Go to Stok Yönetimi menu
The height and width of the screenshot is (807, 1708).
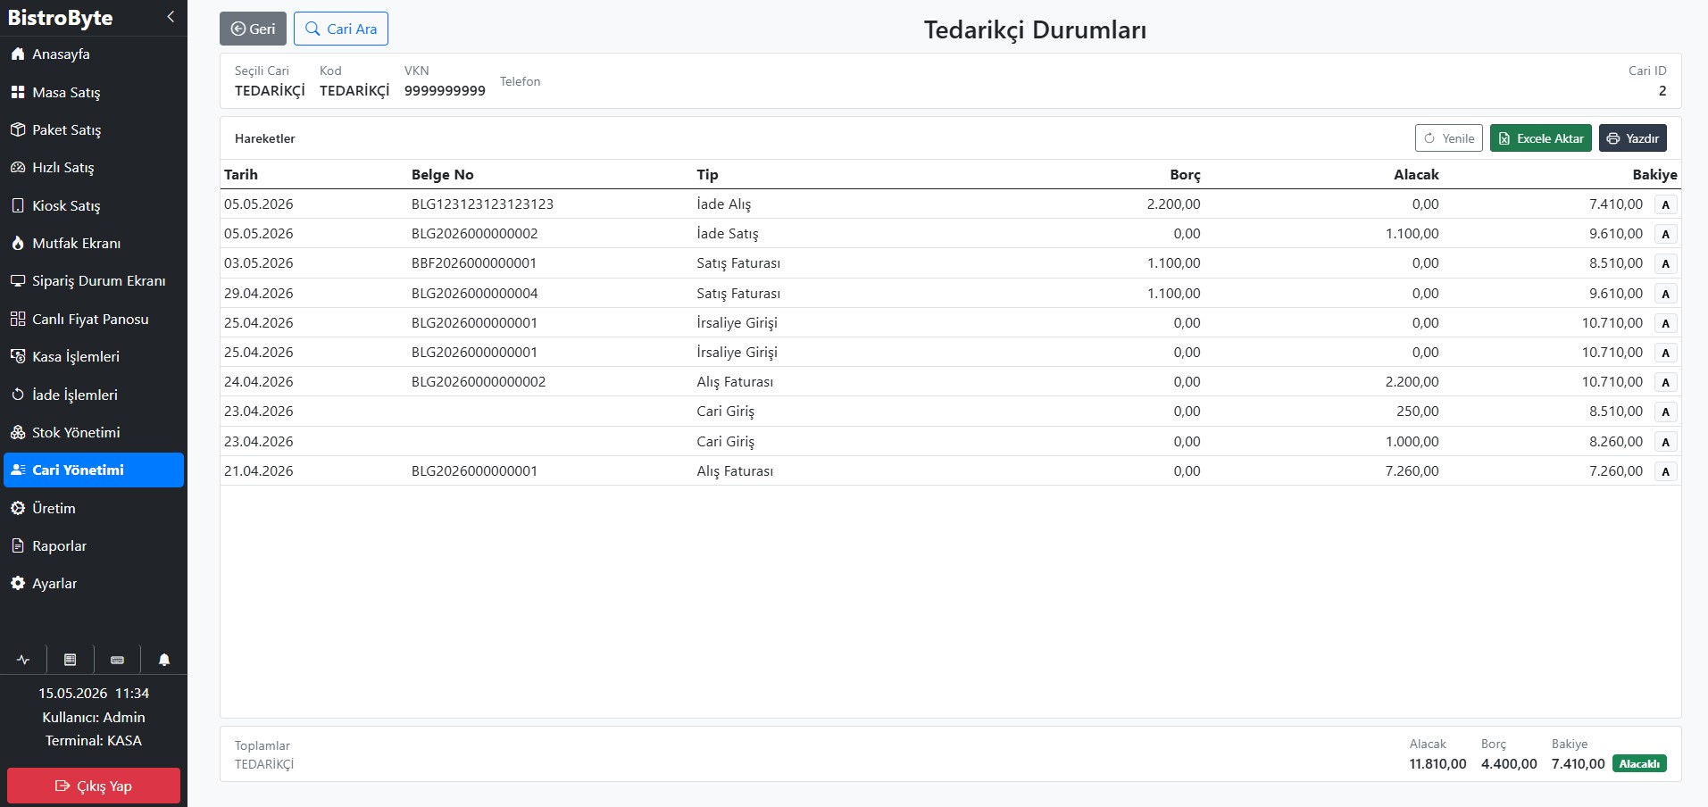(94, 432)
